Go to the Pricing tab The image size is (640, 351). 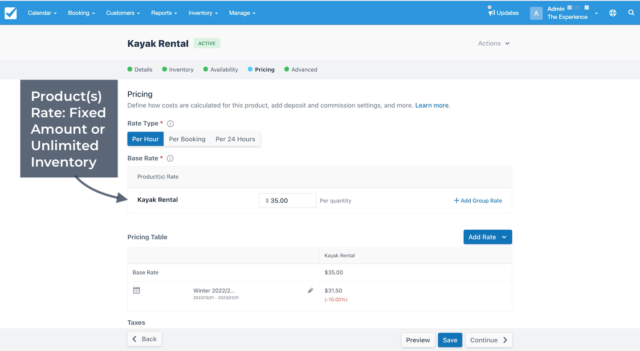tap(261, 69)
